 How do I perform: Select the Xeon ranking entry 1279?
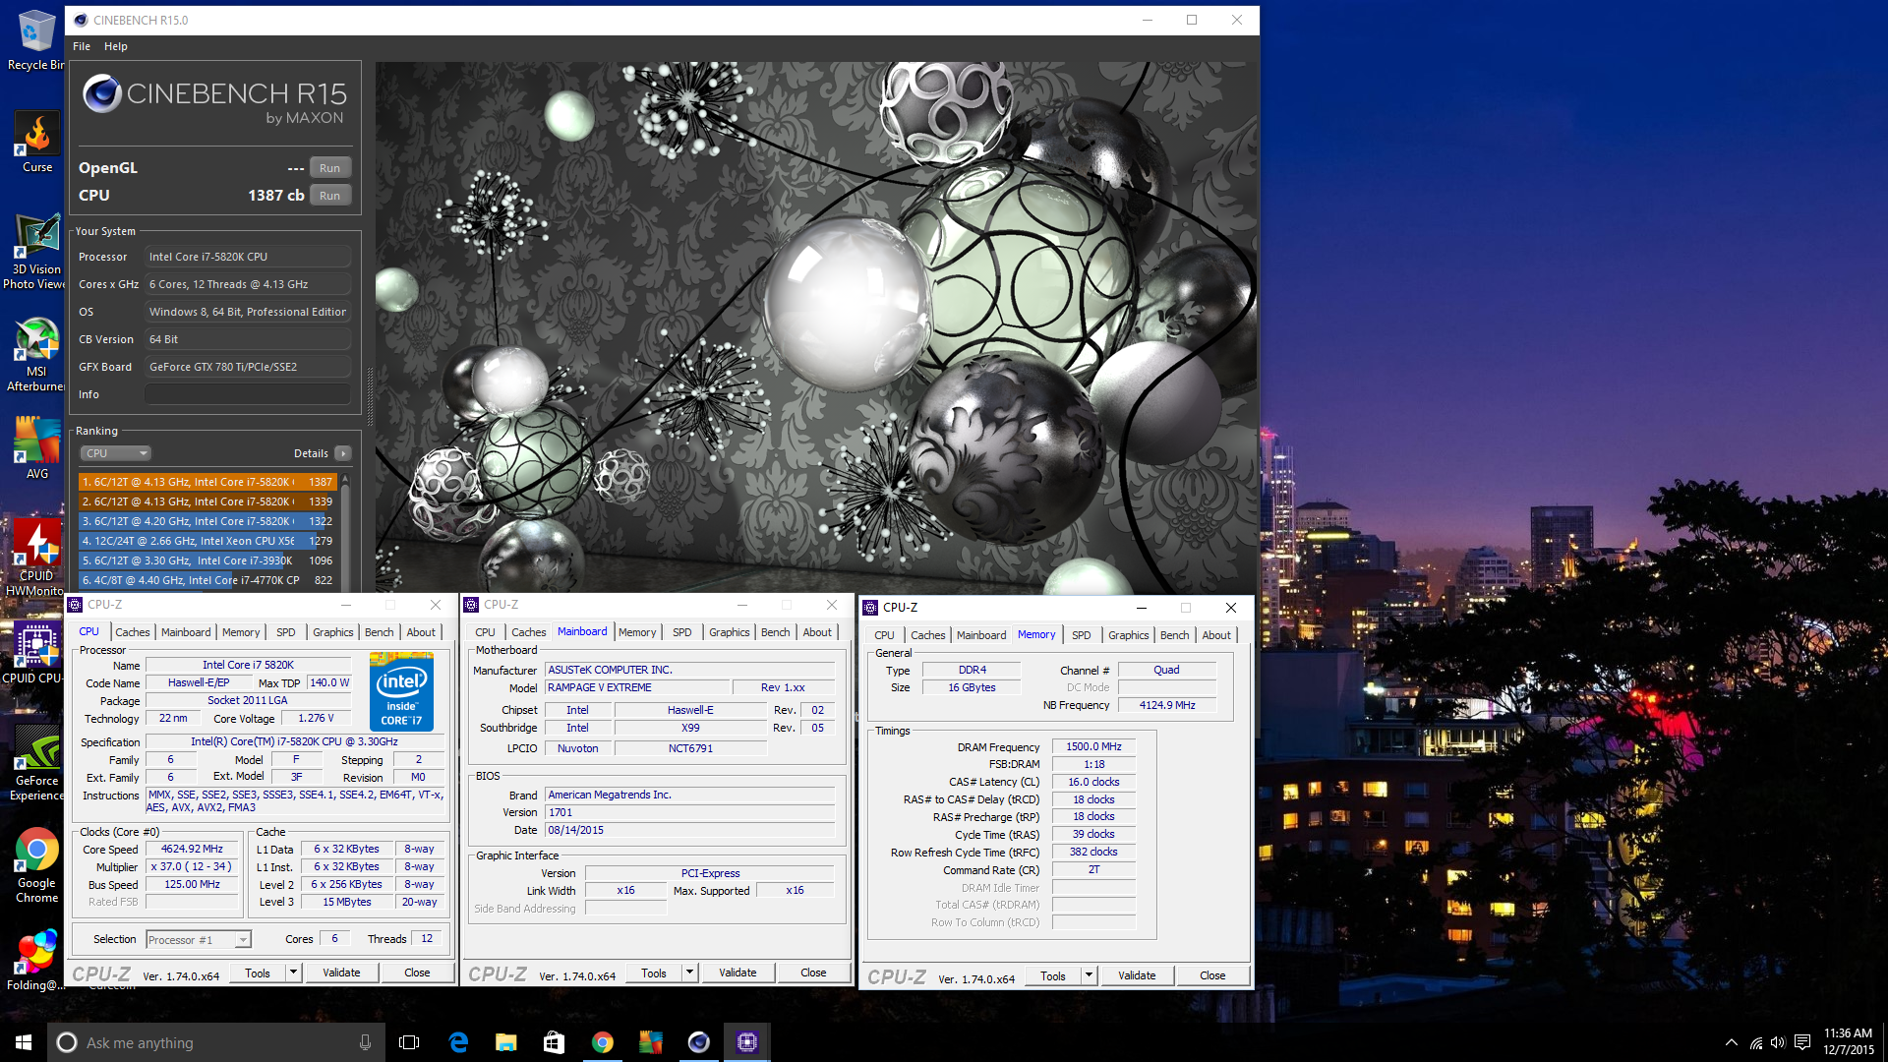(x=207, y=541)
